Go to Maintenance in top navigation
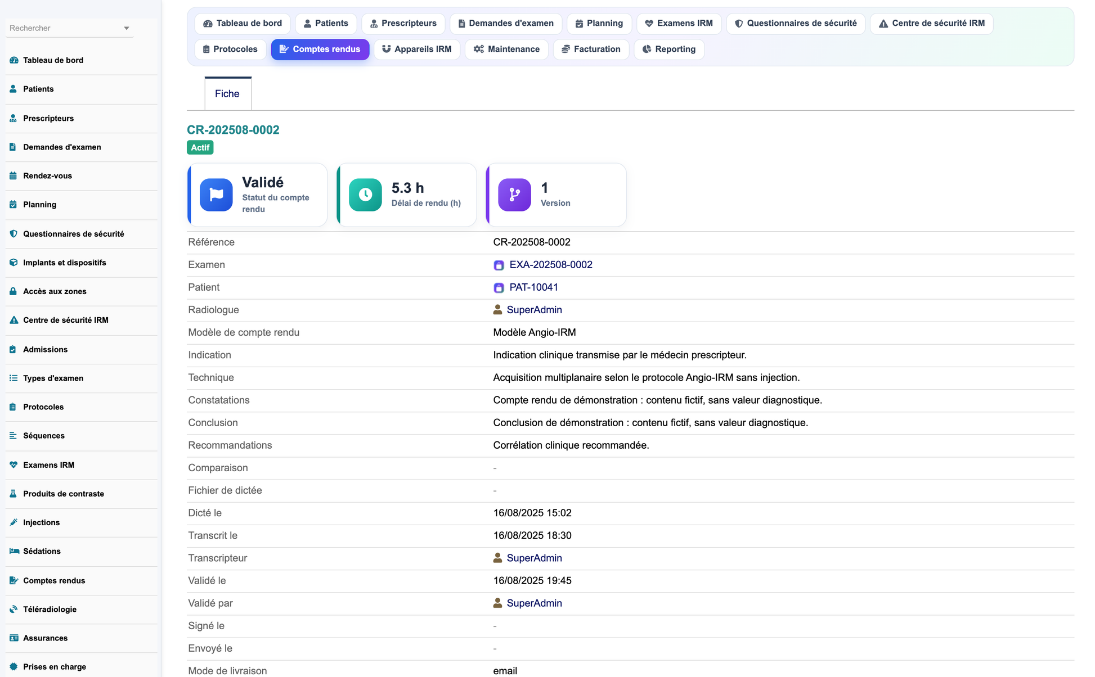The height and width of the screenshot is (677, 1095). pyautogui.click(x=506, y=49)
